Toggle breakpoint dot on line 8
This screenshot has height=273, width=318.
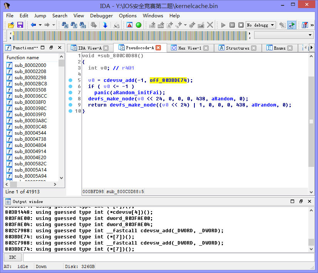pos(70,99)
